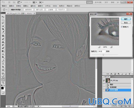This screenshot has height=108, width=134.
Task: Open the 檔案(F) menu
Action: (x=4, y=6)
